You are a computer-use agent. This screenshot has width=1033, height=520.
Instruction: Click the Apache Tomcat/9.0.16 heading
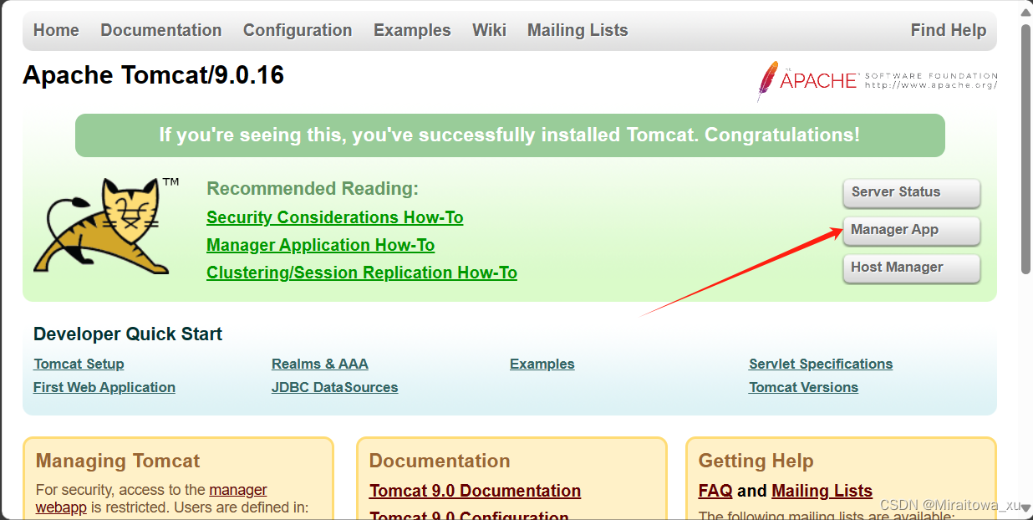154,75
